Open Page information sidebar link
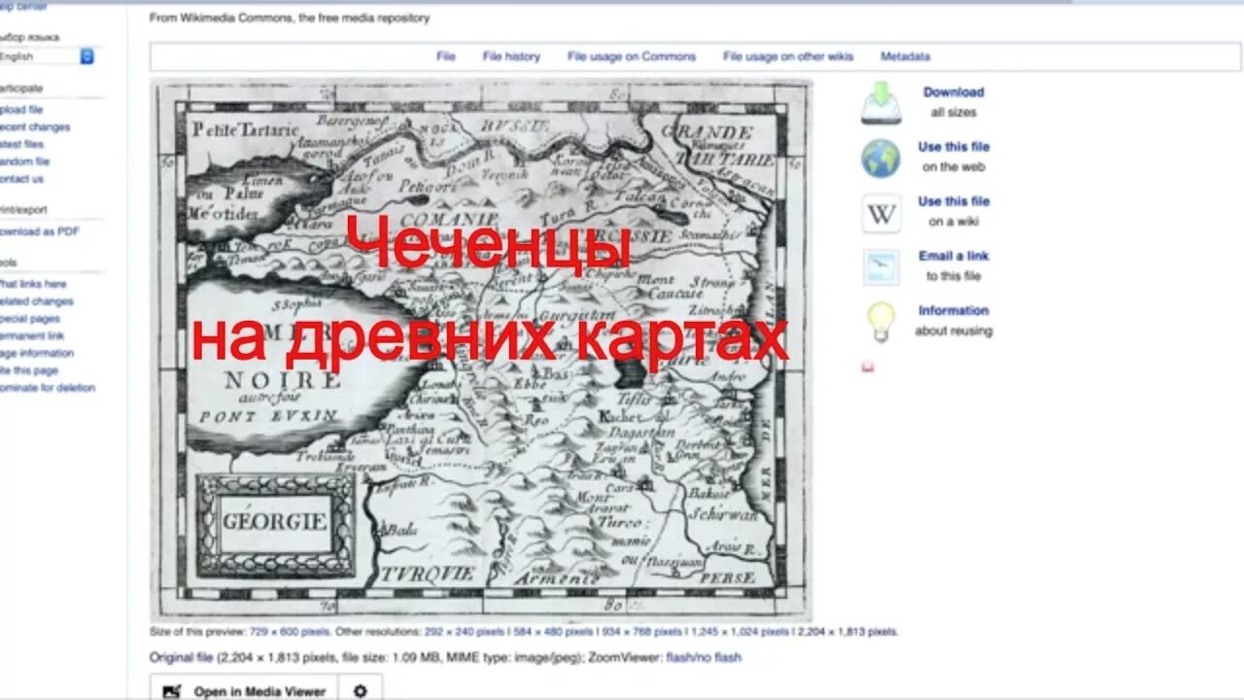Image resolution: width=1244 pixels, height=700 pixels. (37, 353)
